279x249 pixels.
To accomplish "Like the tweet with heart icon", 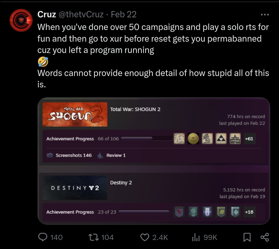I will click(x=145, y=237).
